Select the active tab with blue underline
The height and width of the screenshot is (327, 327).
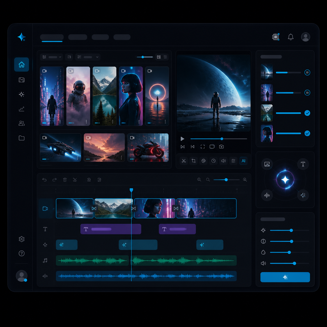pyautogui.click(x=52, y=37)
